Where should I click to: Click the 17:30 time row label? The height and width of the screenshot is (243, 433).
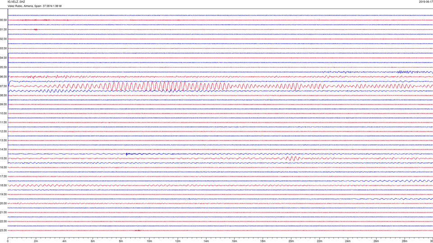coord(3,176)
